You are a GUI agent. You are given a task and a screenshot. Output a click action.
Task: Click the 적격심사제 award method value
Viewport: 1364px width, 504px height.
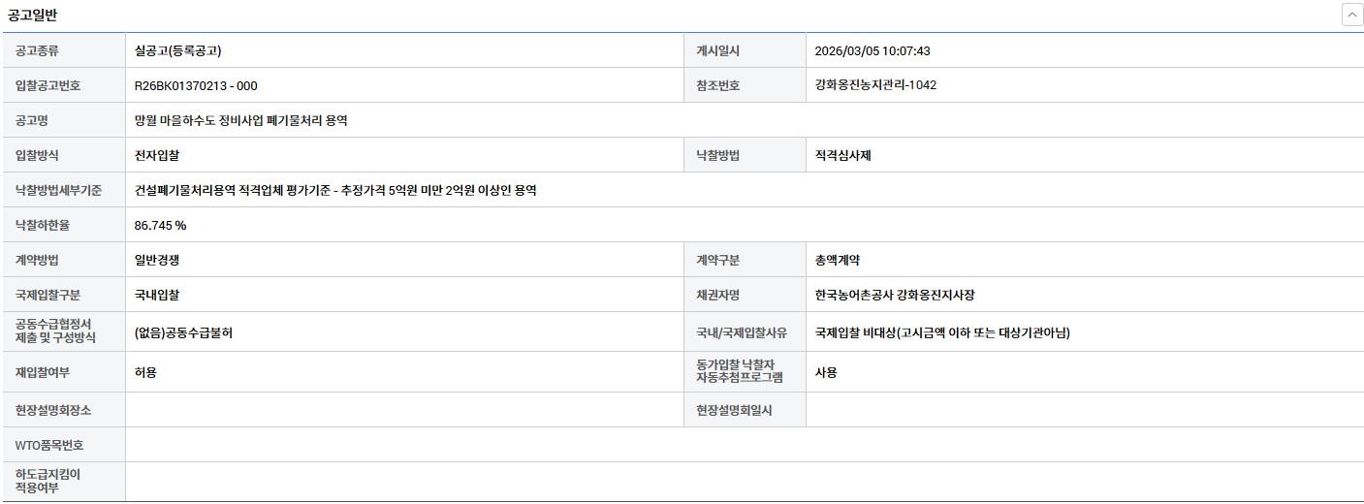click(843, 155)
